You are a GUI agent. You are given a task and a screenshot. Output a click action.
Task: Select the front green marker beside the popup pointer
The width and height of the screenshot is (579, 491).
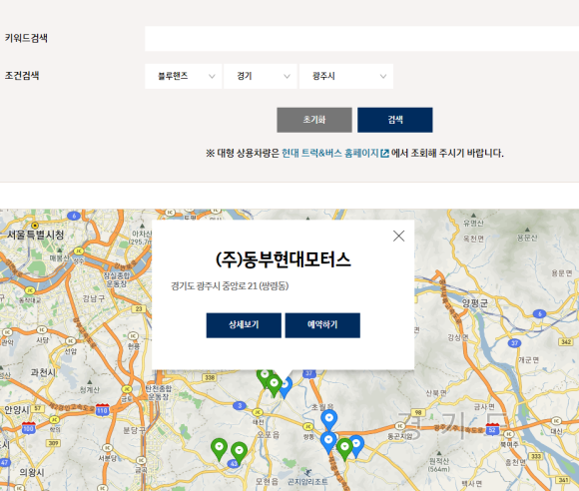[x=274, y=386]
